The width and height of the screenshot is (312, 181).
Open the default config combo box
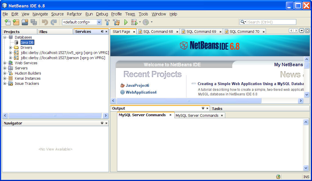(82, 22)
